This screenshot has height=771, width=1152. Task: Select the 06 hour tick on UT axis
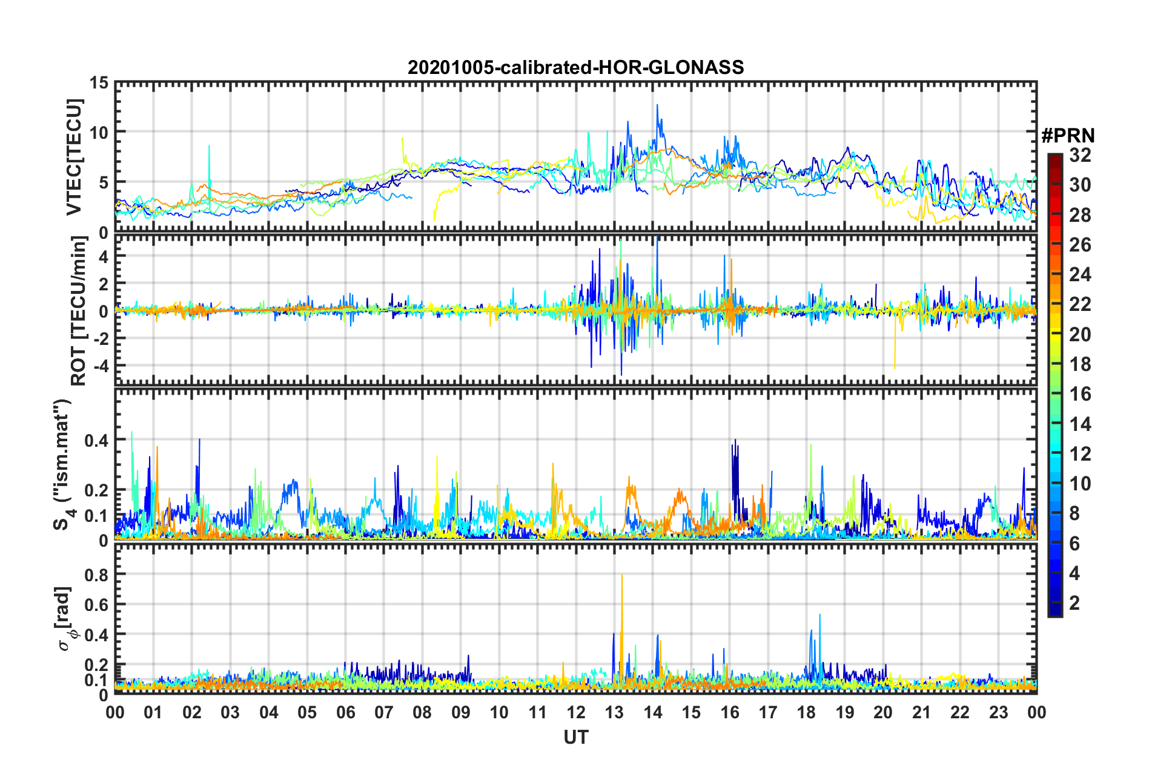[x=346, y=712]
